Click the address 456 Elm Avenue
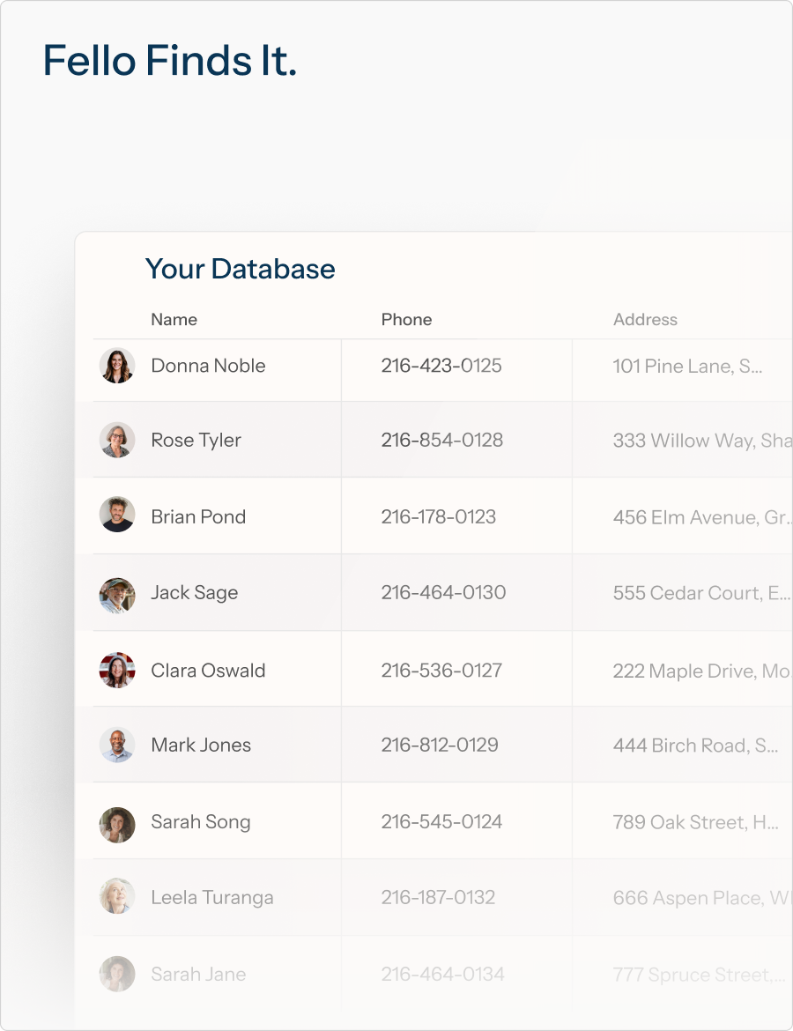 click(702, 517)
